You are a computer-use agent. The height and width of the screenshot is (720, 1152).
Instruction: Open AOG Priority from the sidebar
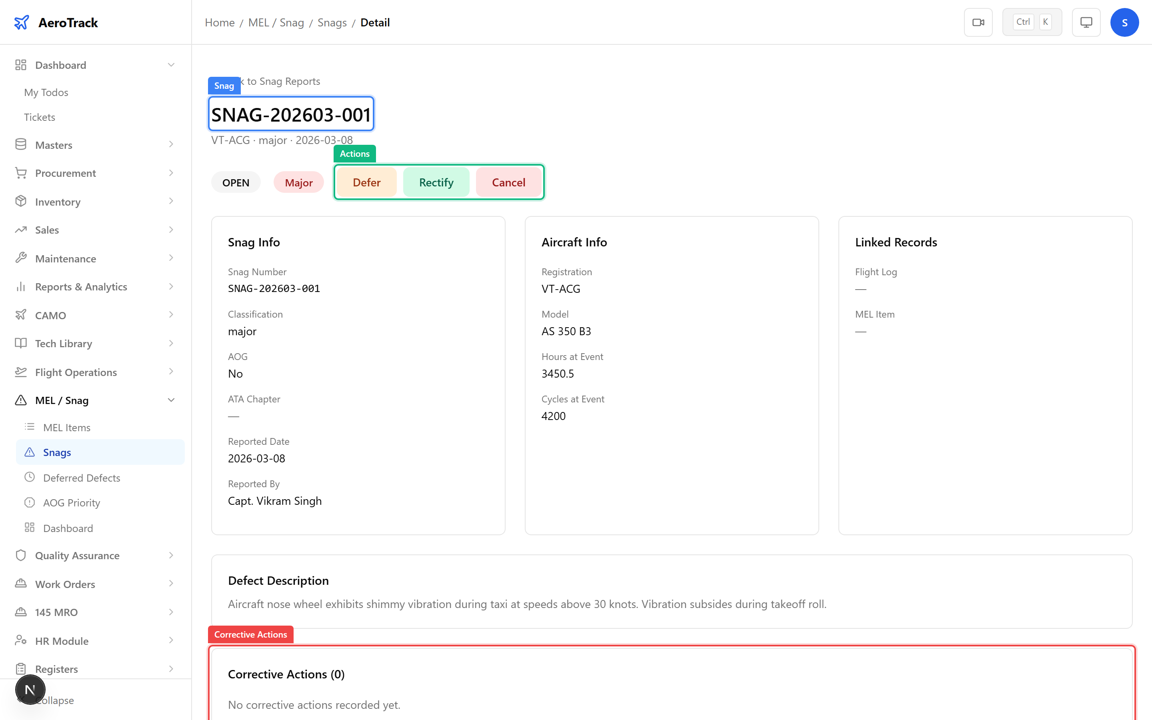tap(72, 502)
